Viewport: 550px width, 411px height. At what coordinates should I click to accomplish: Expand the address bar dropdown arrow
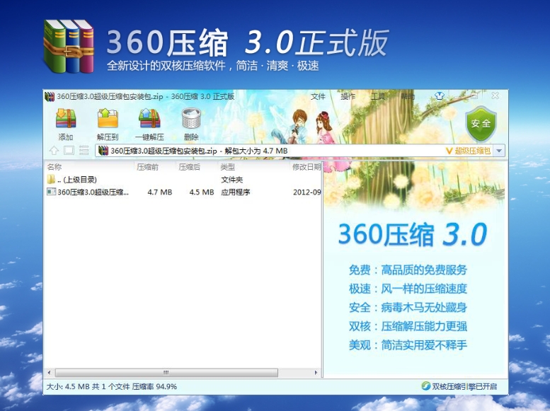(499, 151)
